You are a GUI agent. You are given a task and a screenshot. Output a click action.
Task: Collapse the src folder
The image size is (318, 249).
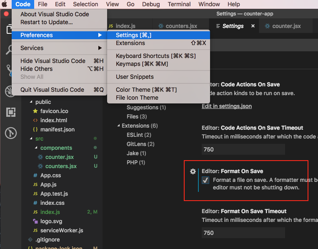point(31,138)
